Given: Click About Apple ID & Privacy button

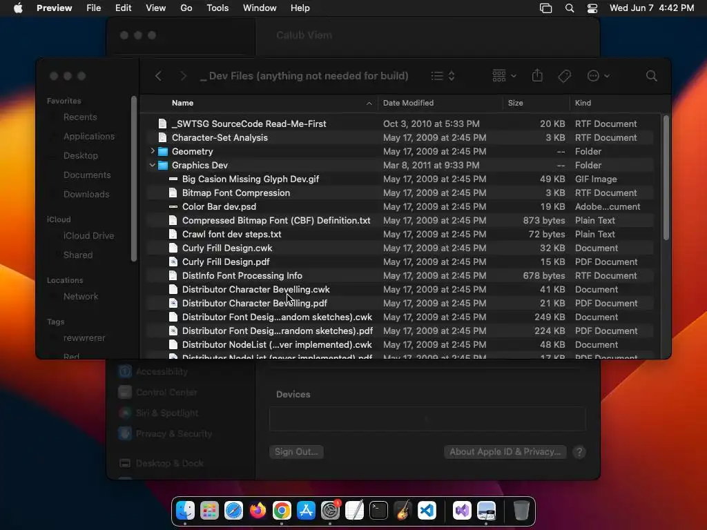Looking at the screenshot, I should click(x=505, y=451).
